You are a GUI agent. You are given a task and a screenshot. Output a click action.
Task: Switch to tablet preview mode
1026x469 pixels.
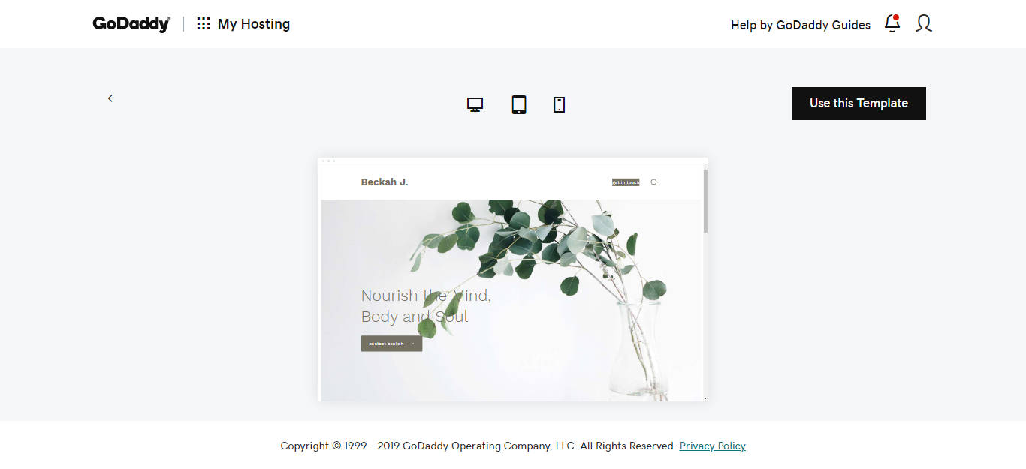[519, 104]
